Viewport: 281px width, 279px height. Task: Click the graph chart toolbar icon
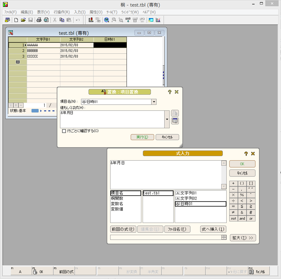click(x=158, y=20)
